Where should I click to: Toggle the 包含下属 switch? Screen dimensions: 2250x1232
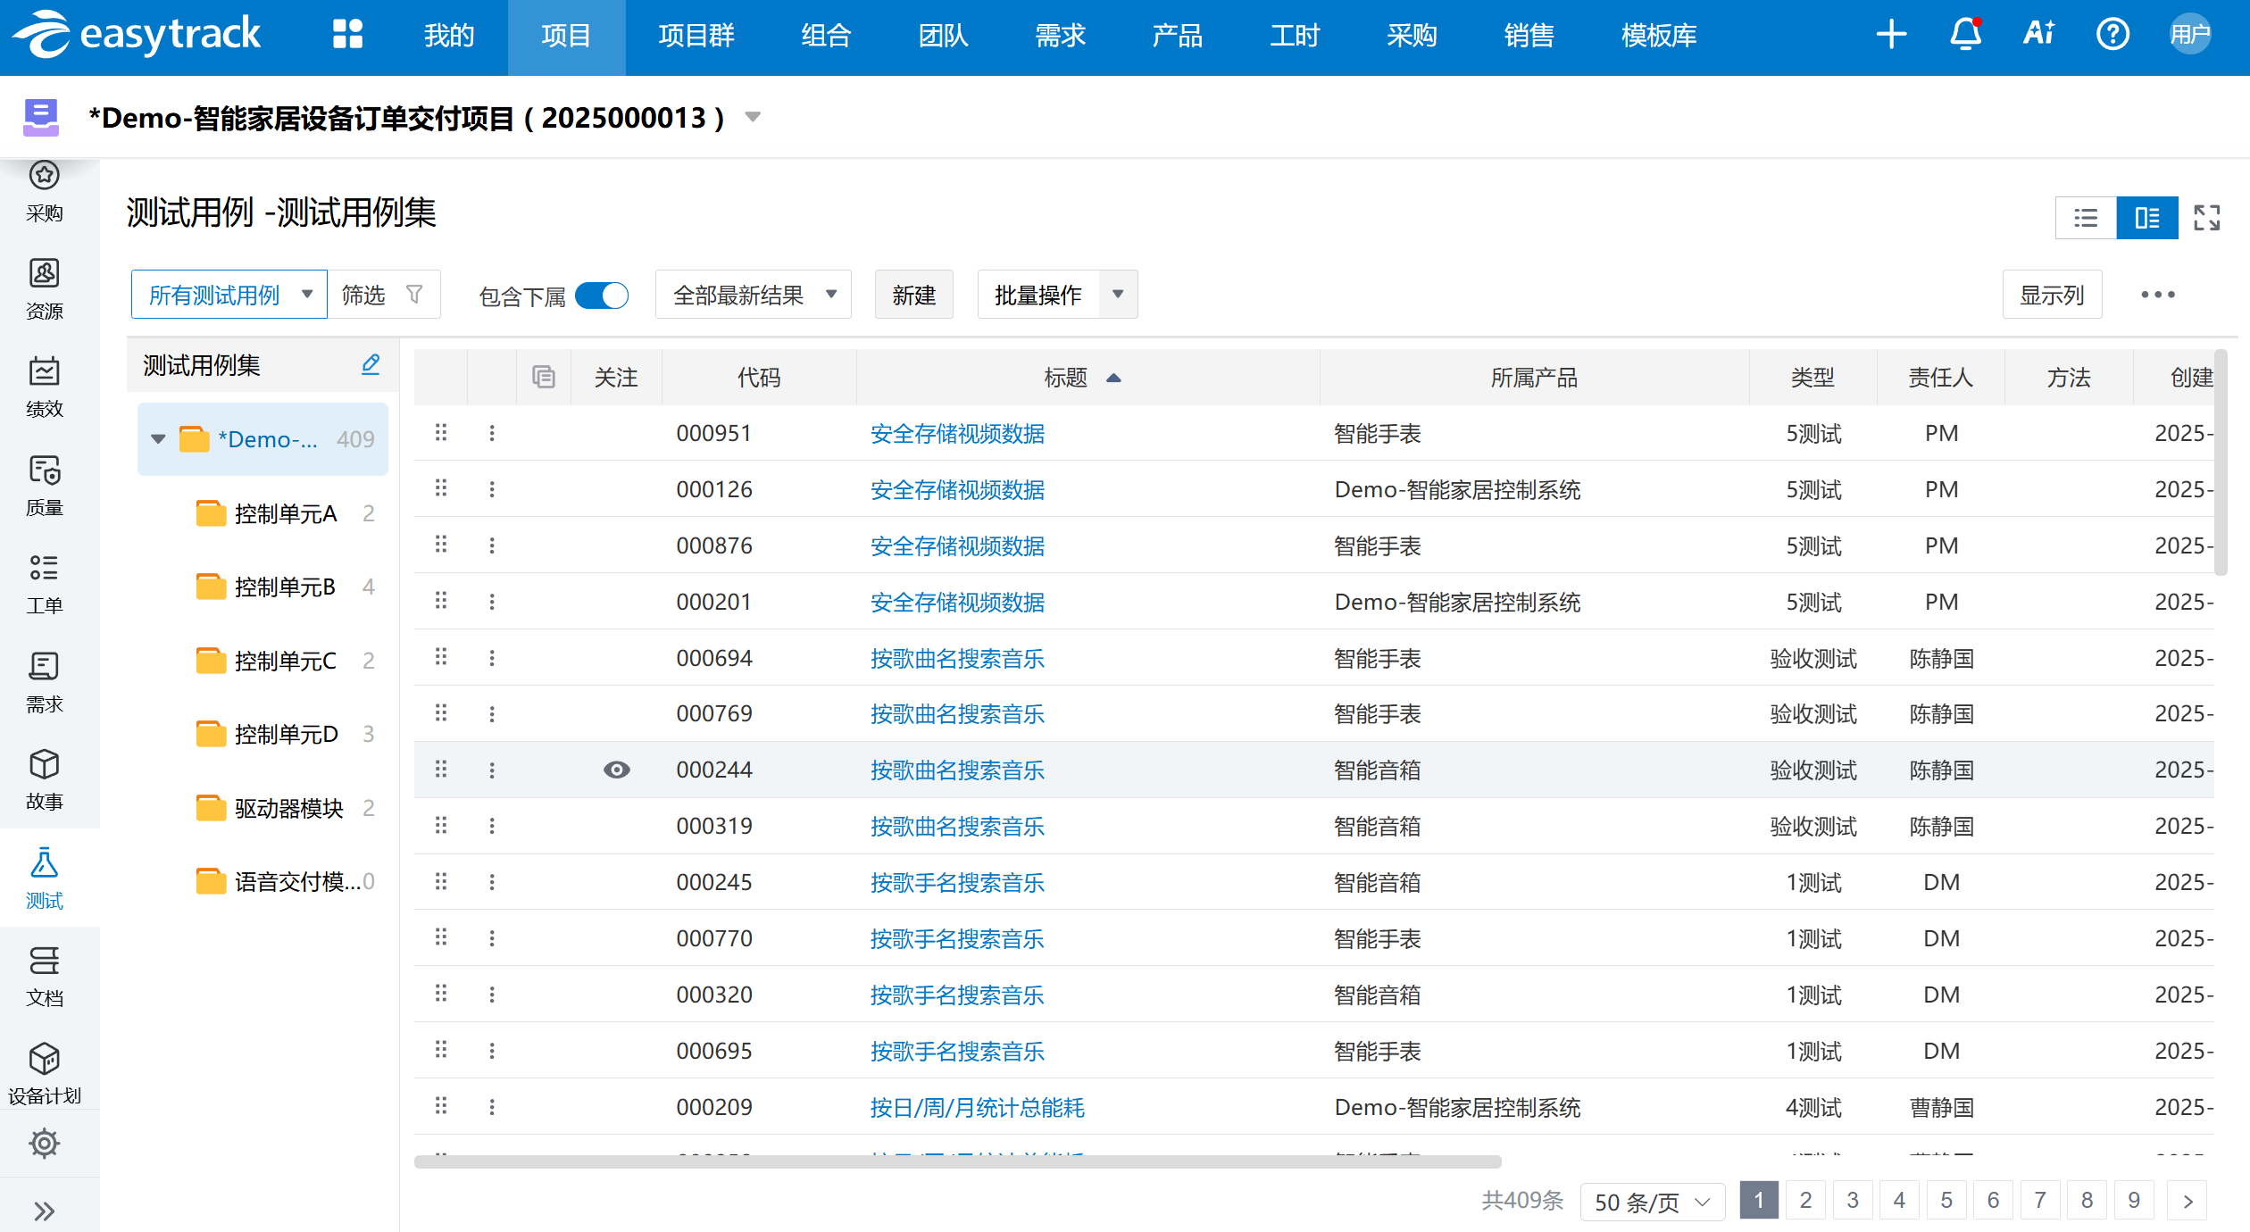click(602, 296)
